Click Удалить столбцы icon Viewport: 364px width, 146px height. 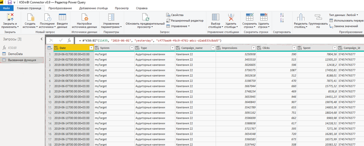click(x=231, y=17)
